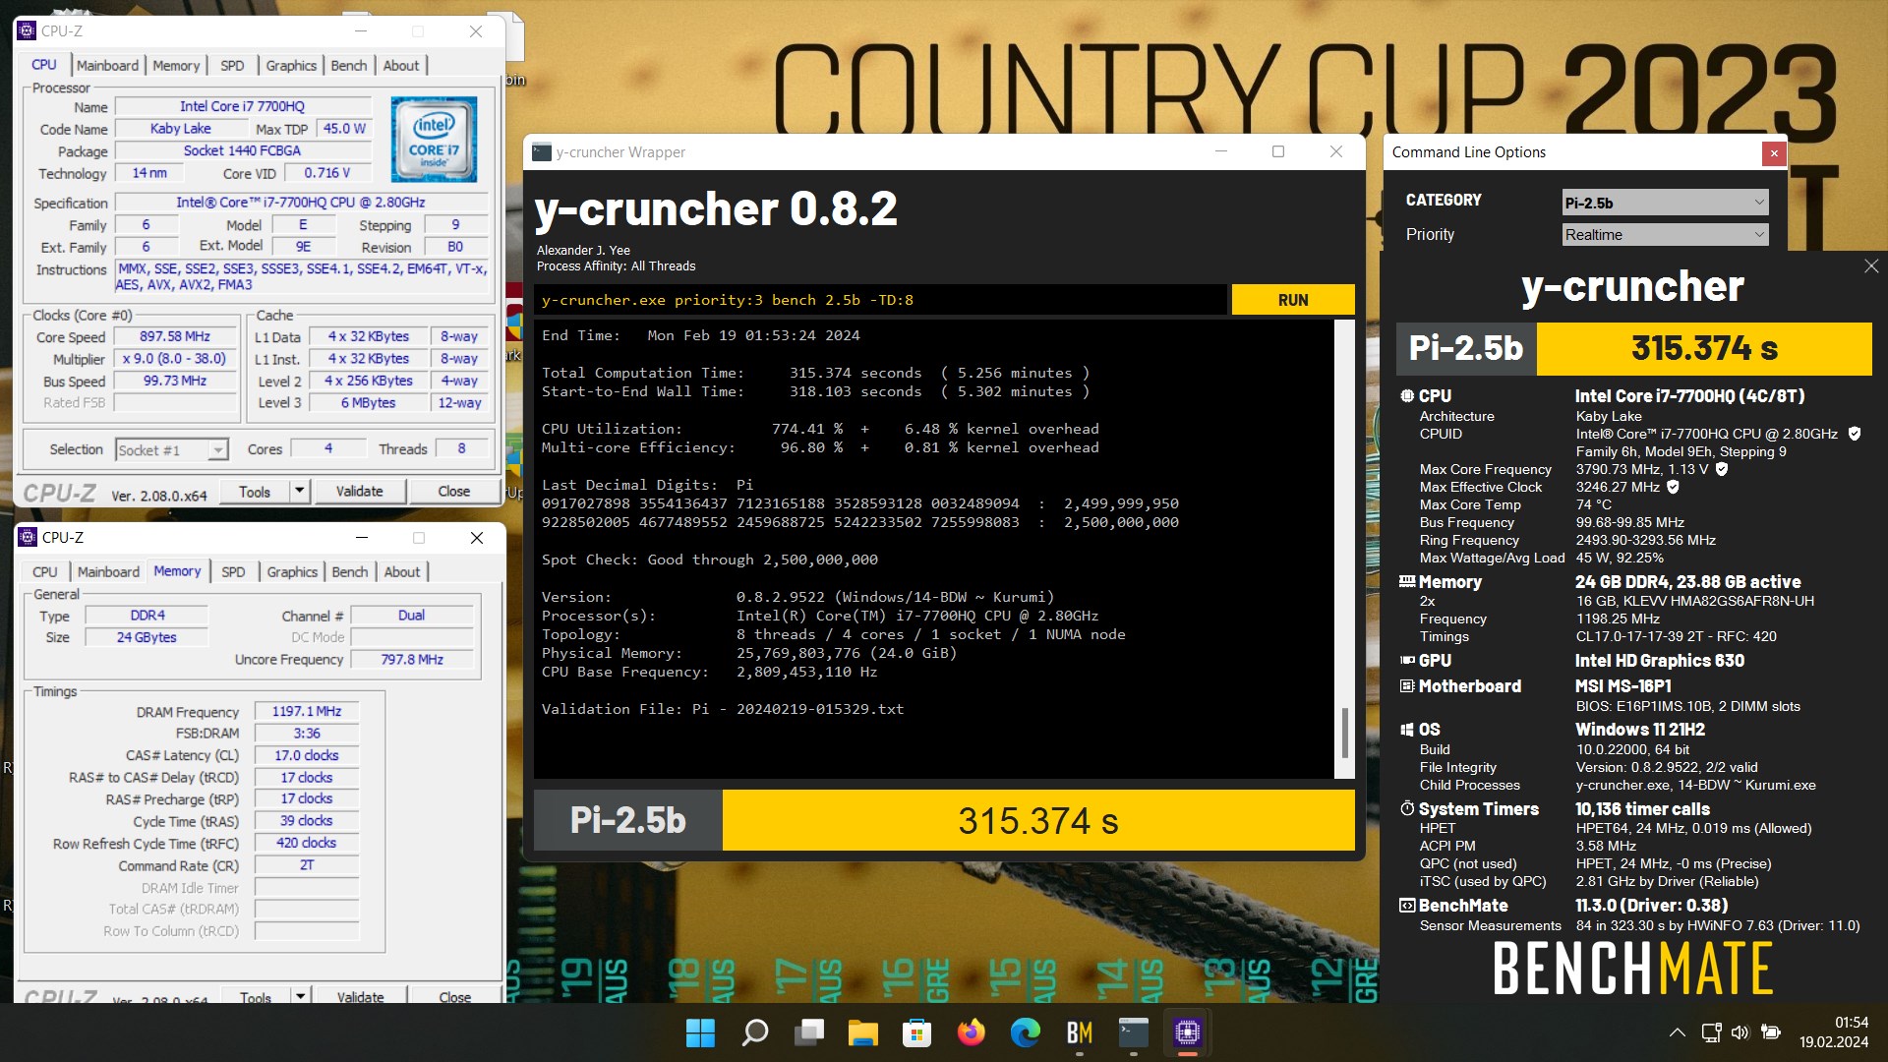Image resolution: width=1888 pixels, height=1062 pixels.
Task: Click the CPU-Z app icon in Memory window title bar
Action: pos(28,537)
